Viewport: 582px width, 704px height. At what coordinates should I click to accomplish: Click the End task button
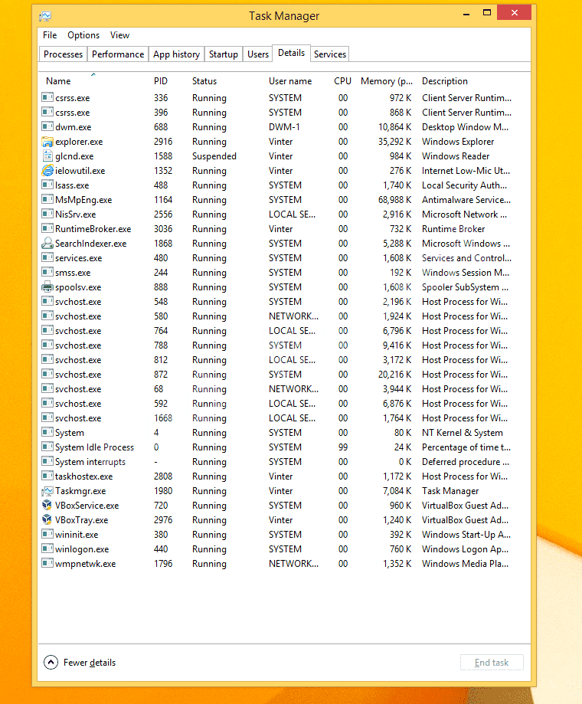click(x=492, y=662)
